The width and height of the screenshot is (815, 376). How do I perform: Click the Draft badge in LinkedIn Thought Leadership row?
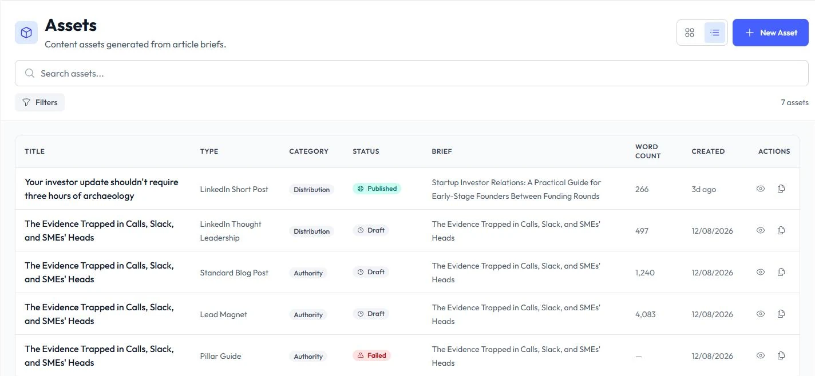[371, 230]
